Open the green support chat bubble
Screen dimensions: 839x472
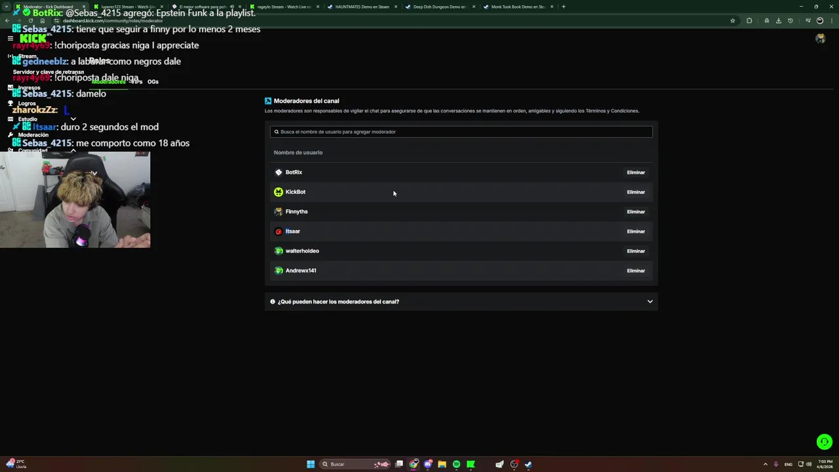click(x=825, y=442)
